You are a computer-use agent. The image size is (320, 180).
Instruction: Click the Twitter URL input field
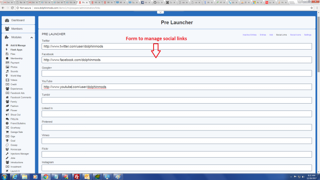pyautogui.click(x=177, y=46)
